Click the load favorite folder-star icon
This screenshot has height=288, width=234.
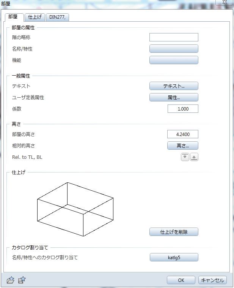click(11, 280)
